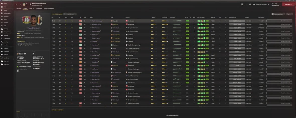Switch to the Under 21s tab
The width and height of the screenshot is (296, 118).
[32, 9]
